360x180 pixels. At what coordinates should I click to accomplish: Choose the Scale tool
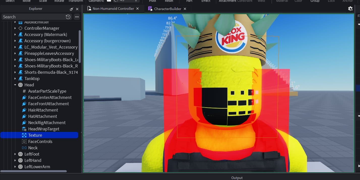click(x=43, y=1)
